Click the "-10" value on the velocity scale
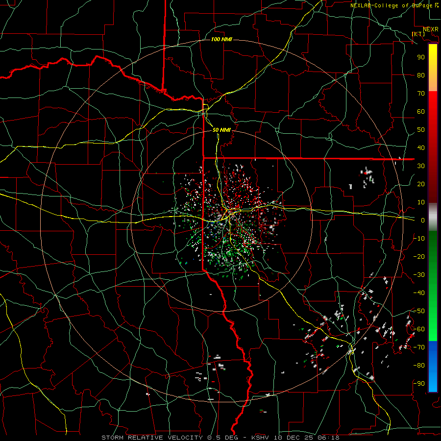Viewport: 441px width, 441px height. [x=419, y=239]
